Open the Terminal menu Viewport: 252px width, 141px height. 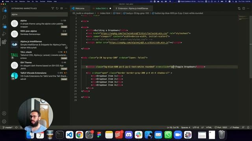click(43, 2)
